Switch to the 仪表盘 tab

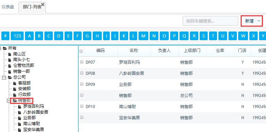point(8,7)
